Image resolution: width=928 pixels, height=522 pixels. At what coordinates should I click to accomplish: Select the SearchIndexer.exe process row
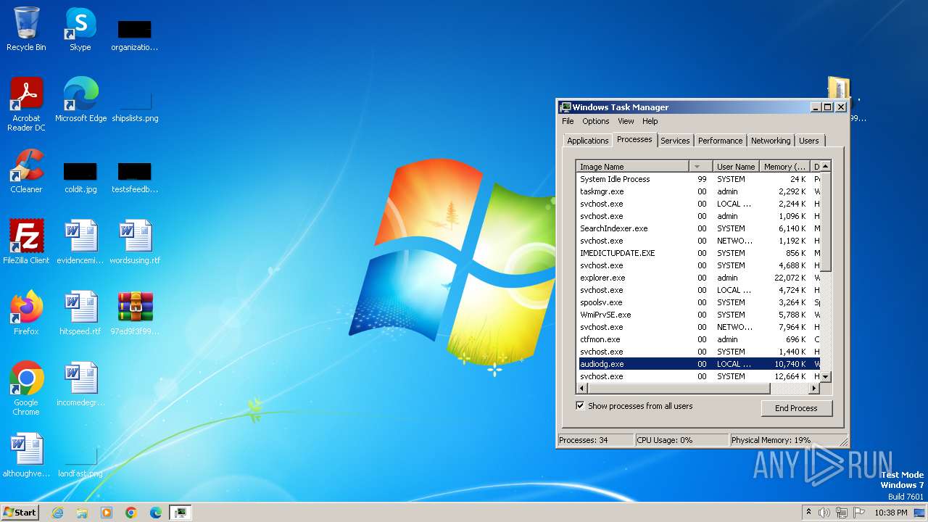[x=698, y=228]
